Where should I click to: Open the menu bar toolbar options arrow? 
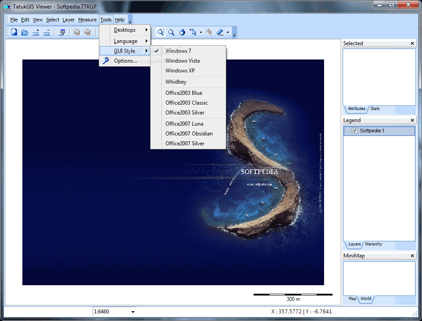130,22
